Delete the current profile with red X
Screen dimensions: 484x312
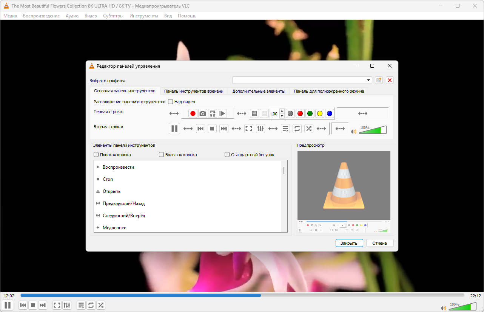point(390,80)
